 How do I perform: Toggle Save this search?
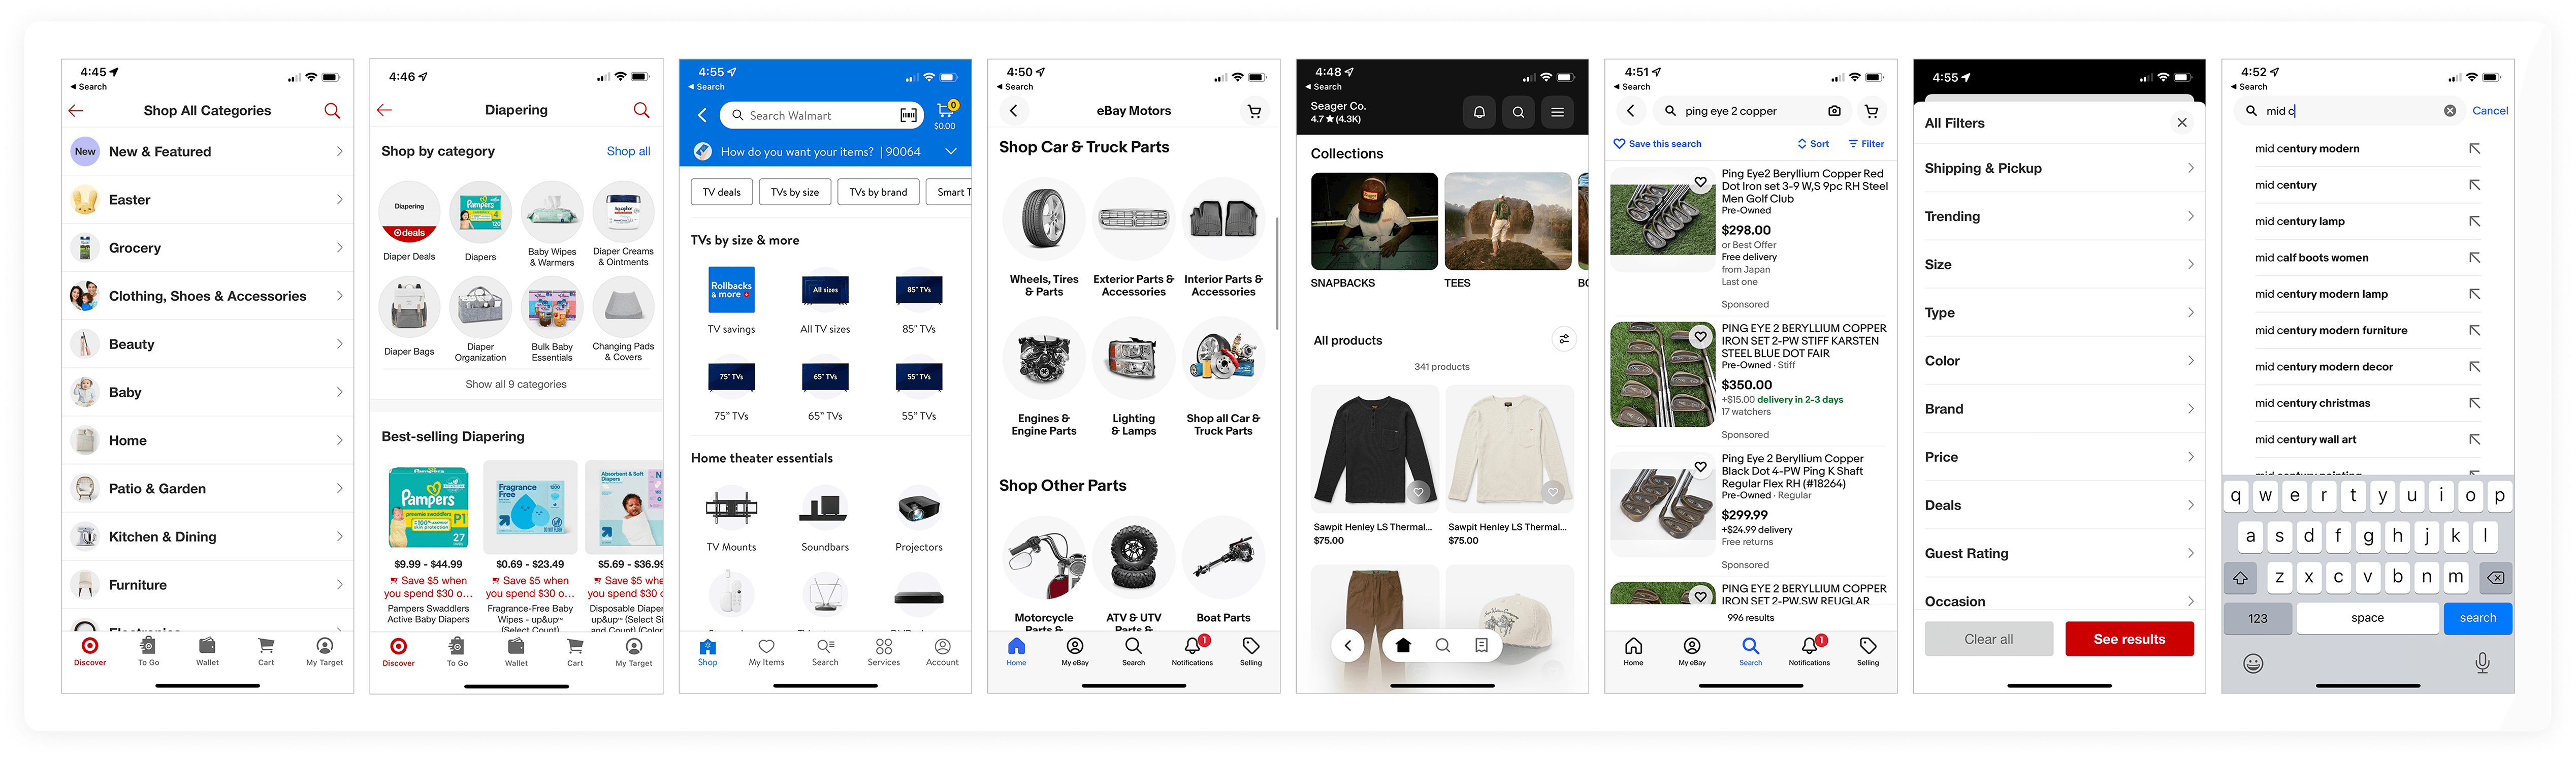pos(1657,144)
